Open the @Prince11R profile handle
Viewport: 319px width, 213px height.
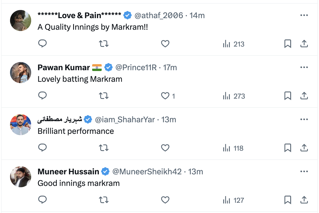coord(136,68)
